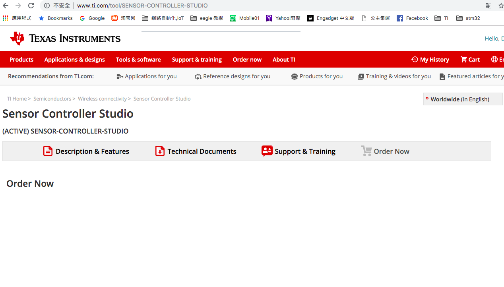Open the site info icon beside the URL
Screen dimensions: 504x287
[x=47, y=6]
